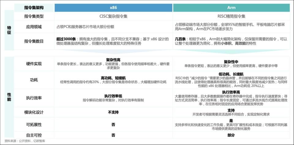Click the 自主可控 row label
Viewport: 294px width, 145px height.
[34, 135]
